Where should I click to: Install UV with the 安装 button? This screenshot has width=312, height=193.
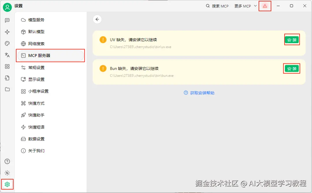[292, 40]
